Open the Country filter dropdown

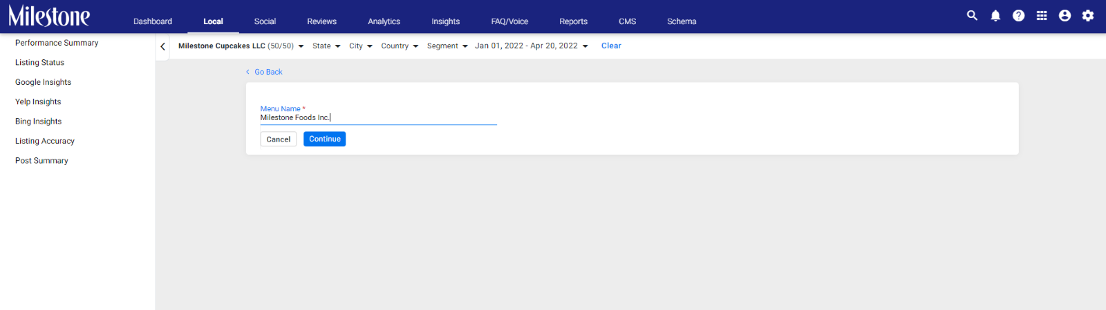400,46
